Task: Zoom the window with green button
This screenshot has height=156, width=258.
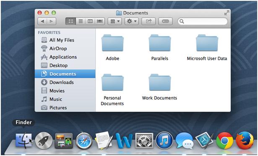Action: pyautogui.click(x=54, y=13)
